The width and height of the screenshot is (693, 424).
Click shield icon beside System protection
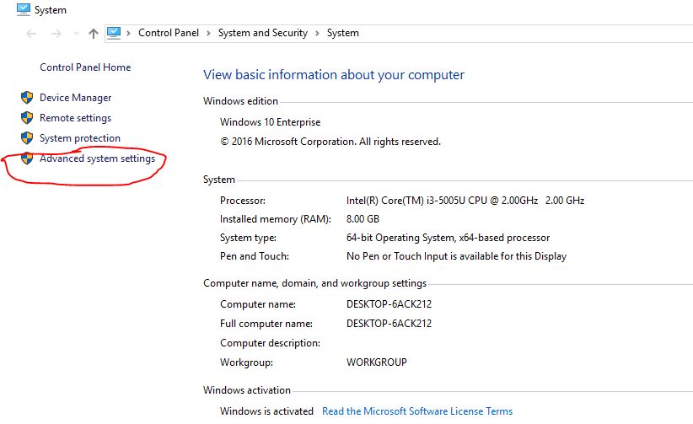(27, 138)
